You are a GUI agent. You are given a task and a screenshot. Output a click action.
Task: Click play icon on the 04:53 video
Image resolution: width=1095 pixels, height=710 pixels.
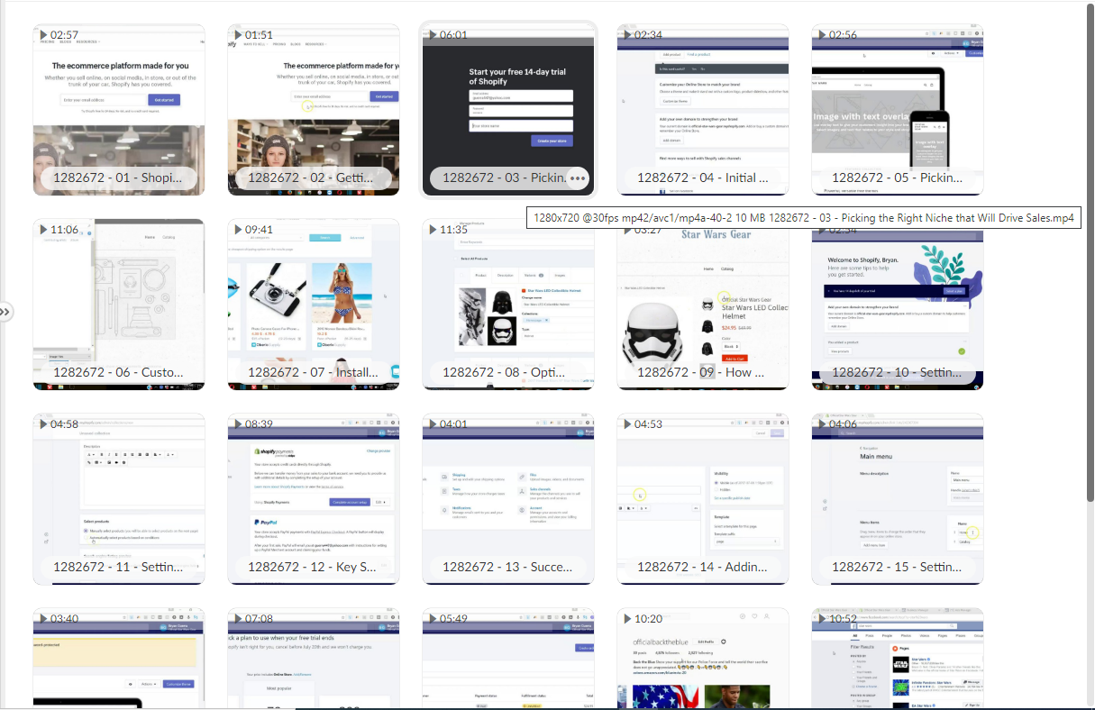click(627, 424)
